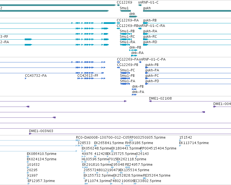This screenshot has height=185, width=231.
Task: Click the Smu1 gene label
Action: (x=124, y=8)
